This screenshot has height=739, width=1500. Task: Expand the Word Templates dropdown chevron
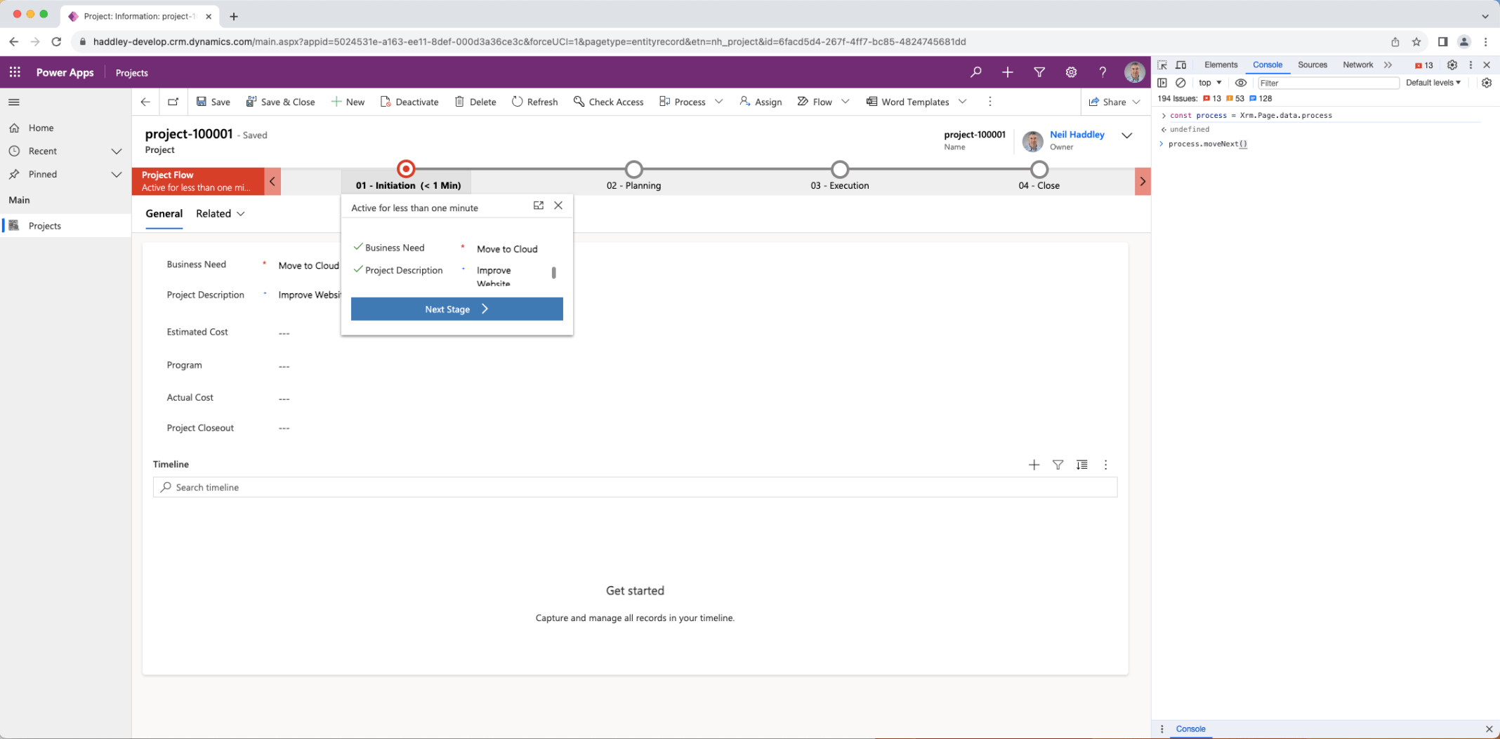963,102
